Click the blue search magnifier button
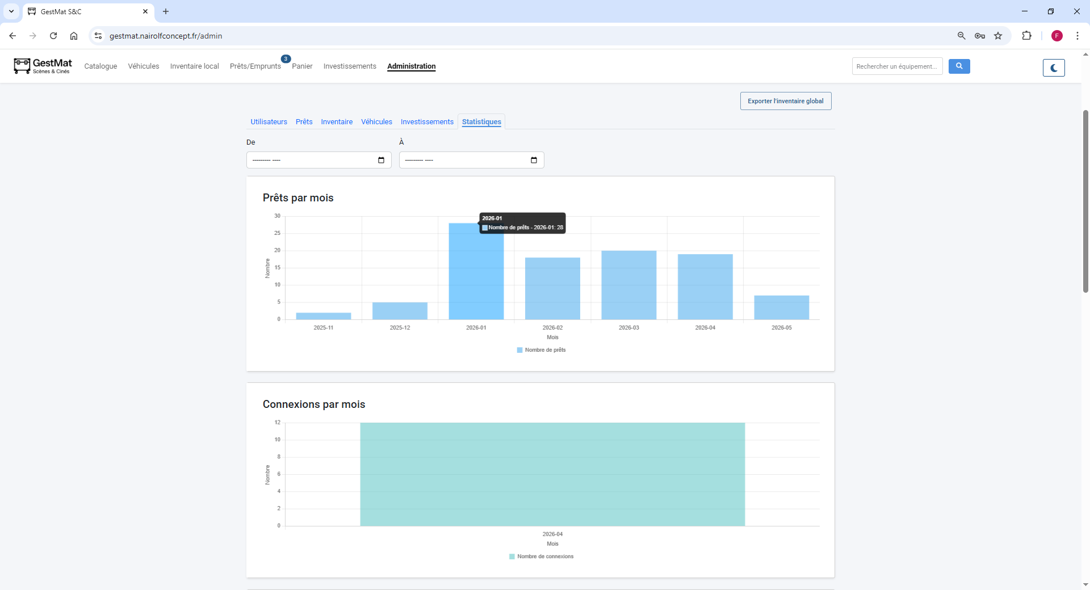Viewport: 1090px width, 590px height. (x=959, y=66)
